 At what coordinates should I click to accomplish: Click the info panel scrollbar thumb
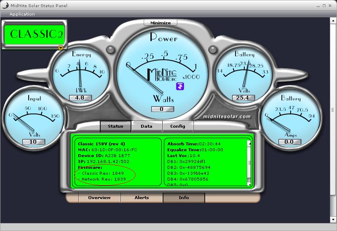249,163
